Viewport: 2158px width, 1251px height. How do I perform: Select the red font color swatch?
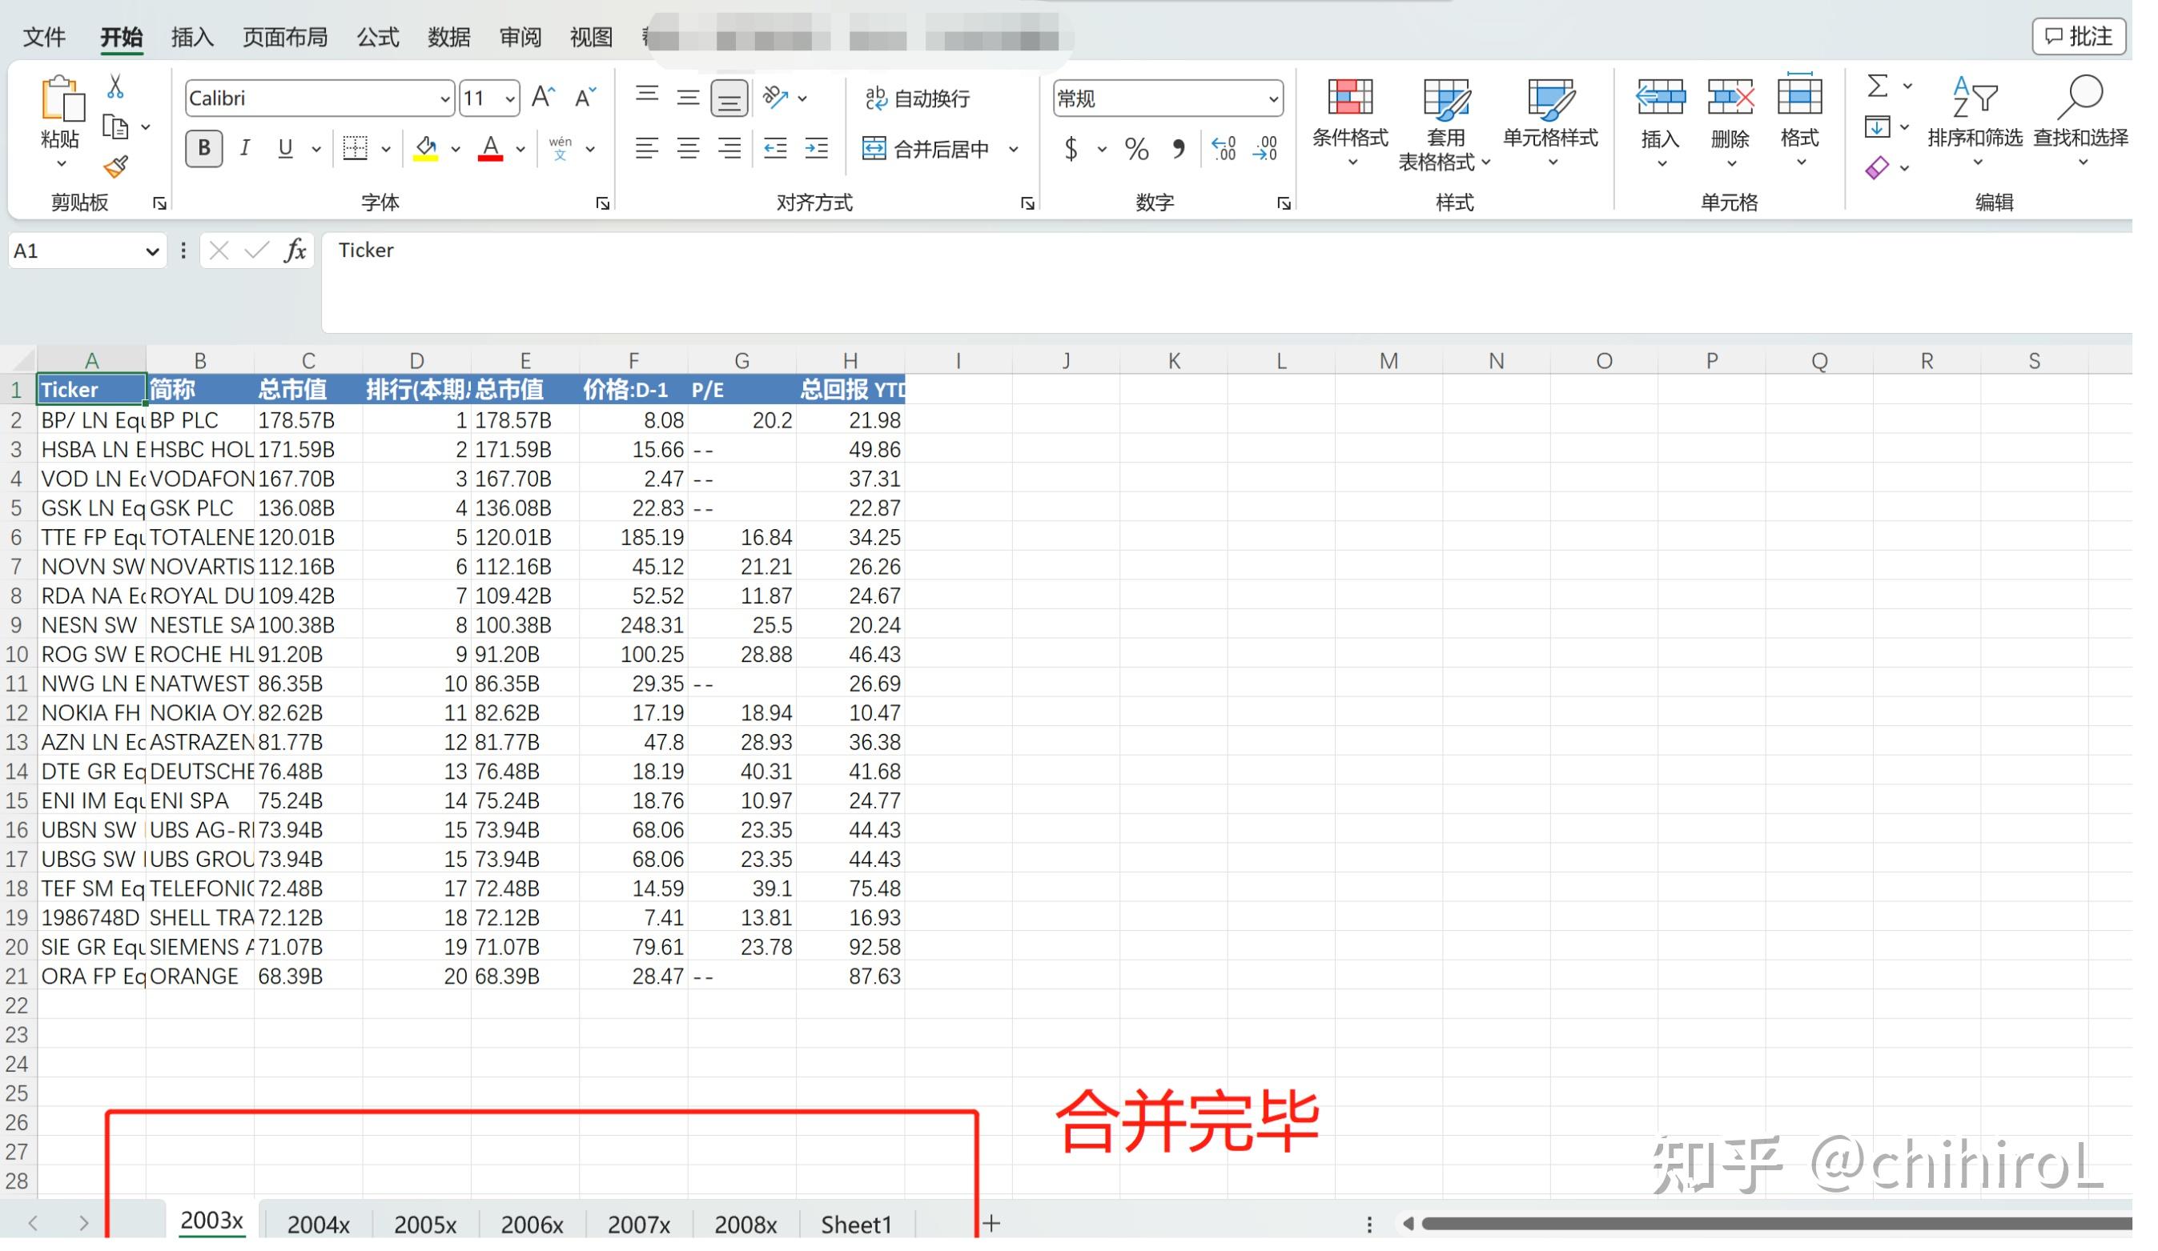490,157
